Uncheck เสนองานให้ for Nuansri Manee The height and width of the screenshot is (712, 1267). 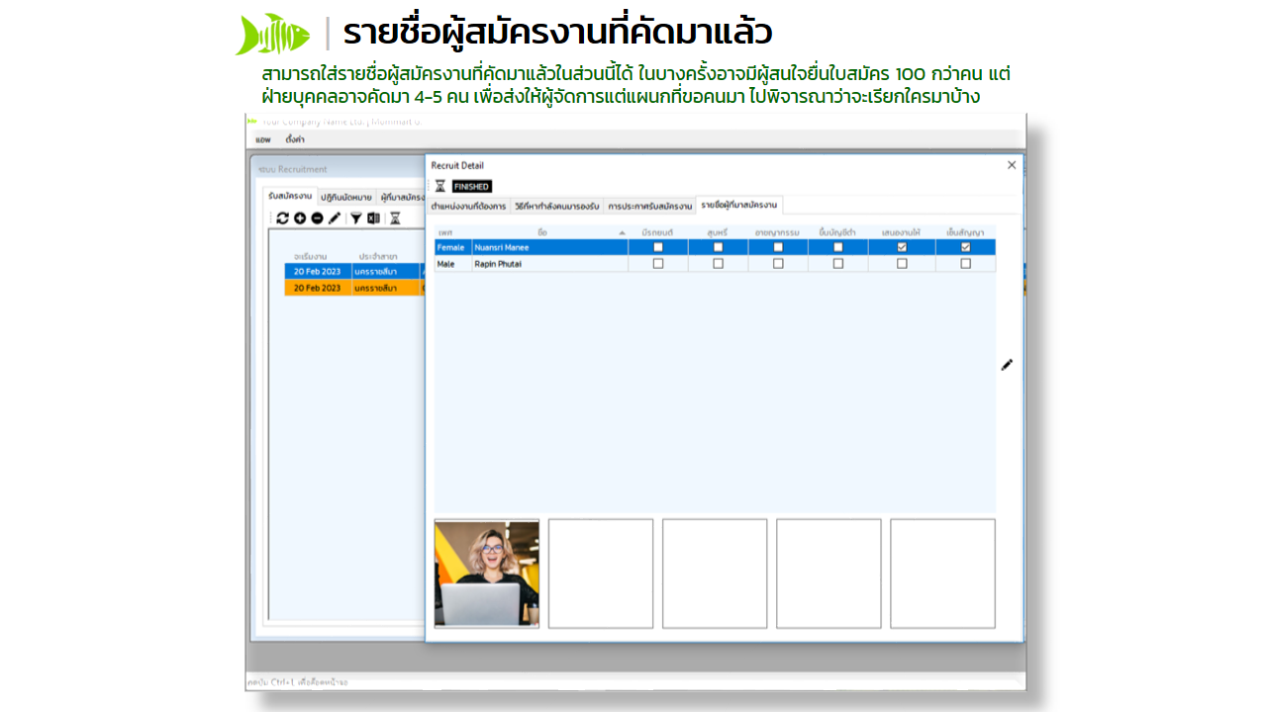pos(902,247)
